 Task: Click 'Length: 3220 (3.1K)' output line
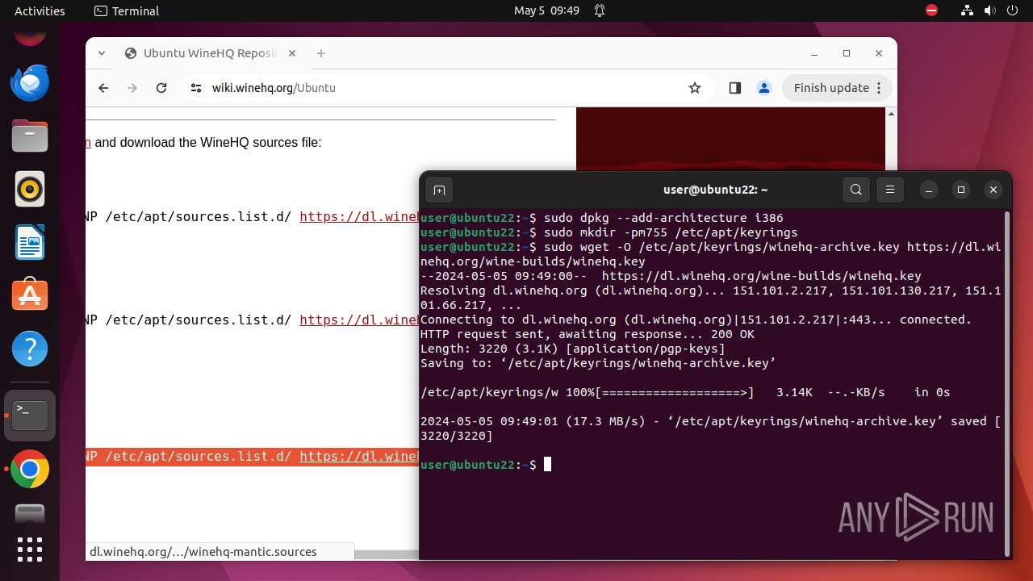click(x=573, y=349)
